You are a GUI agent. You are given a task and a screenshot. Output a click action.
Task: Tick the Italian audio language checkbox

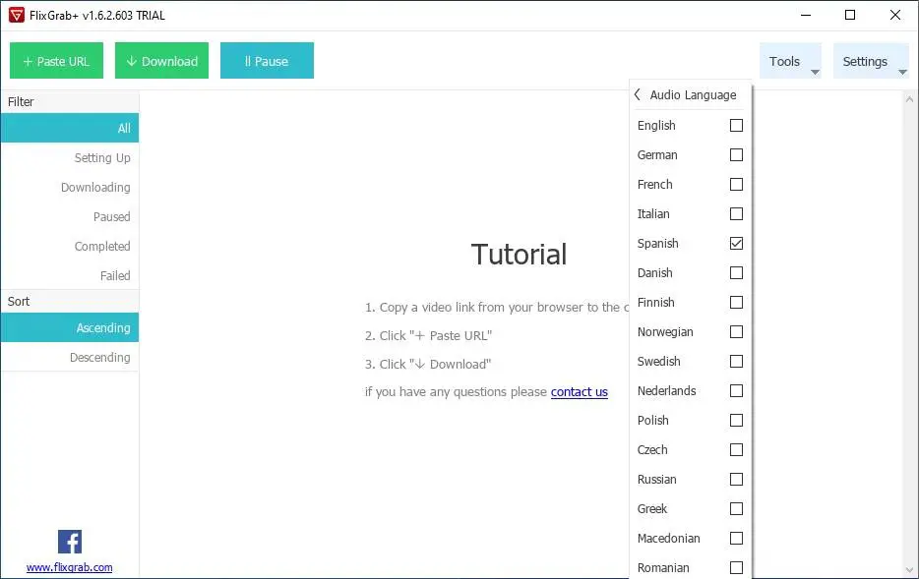coord(736,213)
